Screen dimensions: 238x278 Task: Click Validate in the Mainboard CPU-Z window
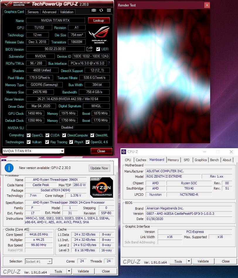point(203,261)
